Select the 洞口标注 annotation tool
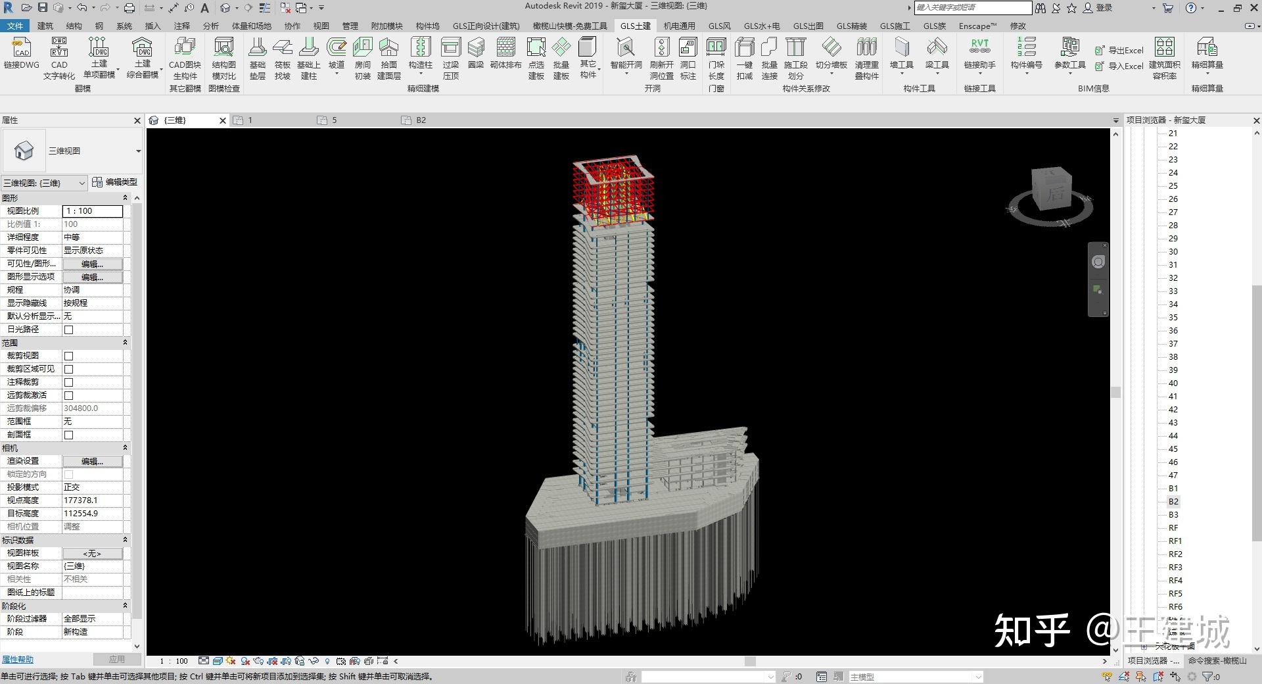The image size is (1262, 684). click(688, 58)
